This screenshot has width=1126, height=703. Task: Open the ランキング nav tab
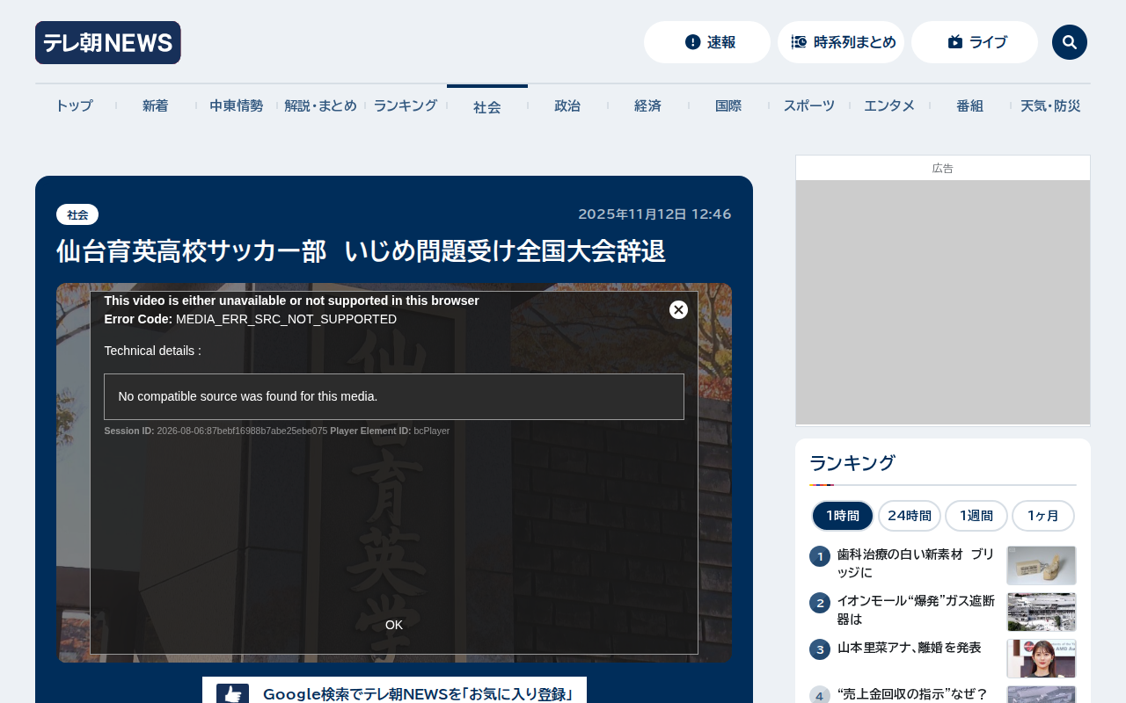pos(406,105)
